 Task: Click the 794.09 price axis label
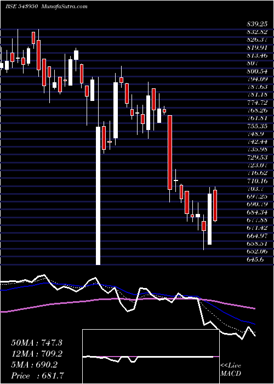(x=257, y=79)
